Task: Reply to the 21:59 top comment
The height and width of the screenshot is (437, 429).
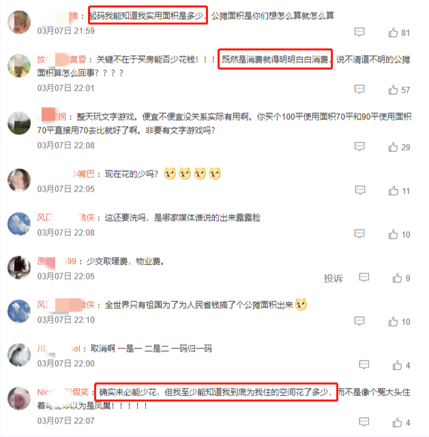Action: click(x=359, y=32)
